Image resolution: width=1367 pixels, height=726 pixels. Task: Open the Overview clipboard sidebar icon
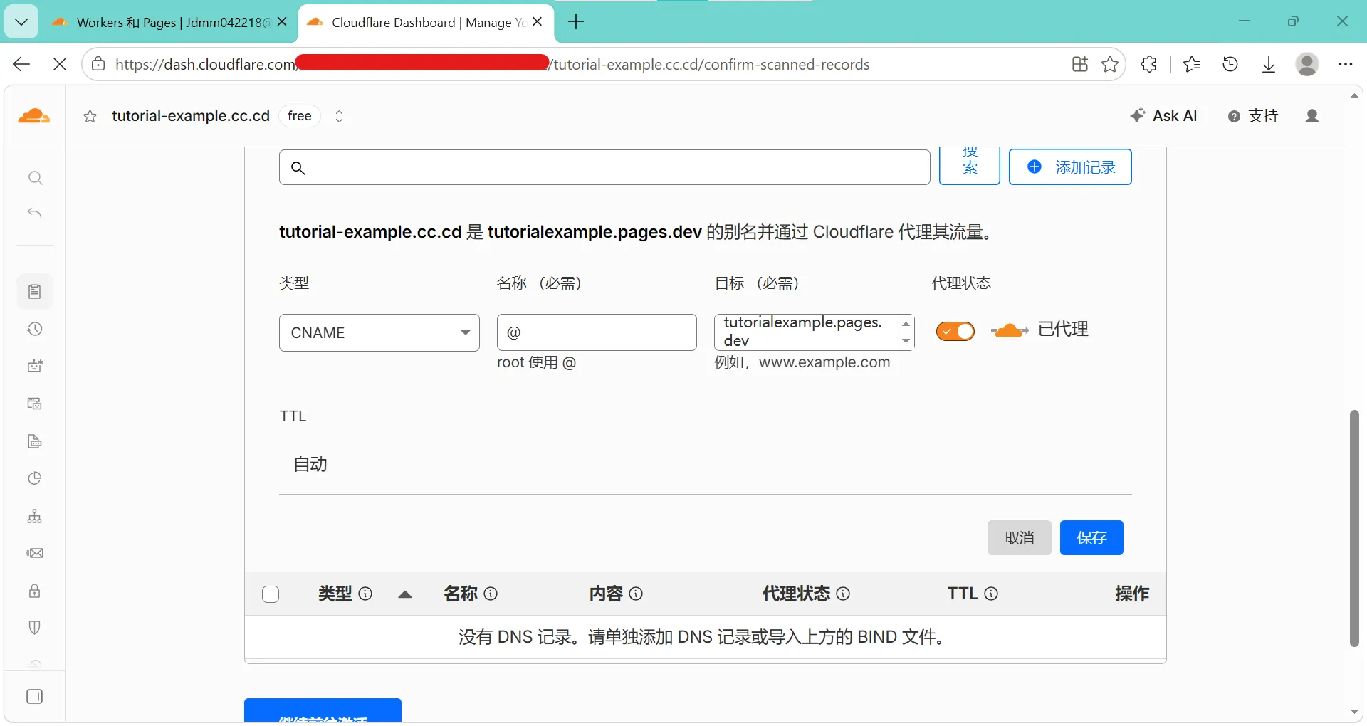[35, 291]
